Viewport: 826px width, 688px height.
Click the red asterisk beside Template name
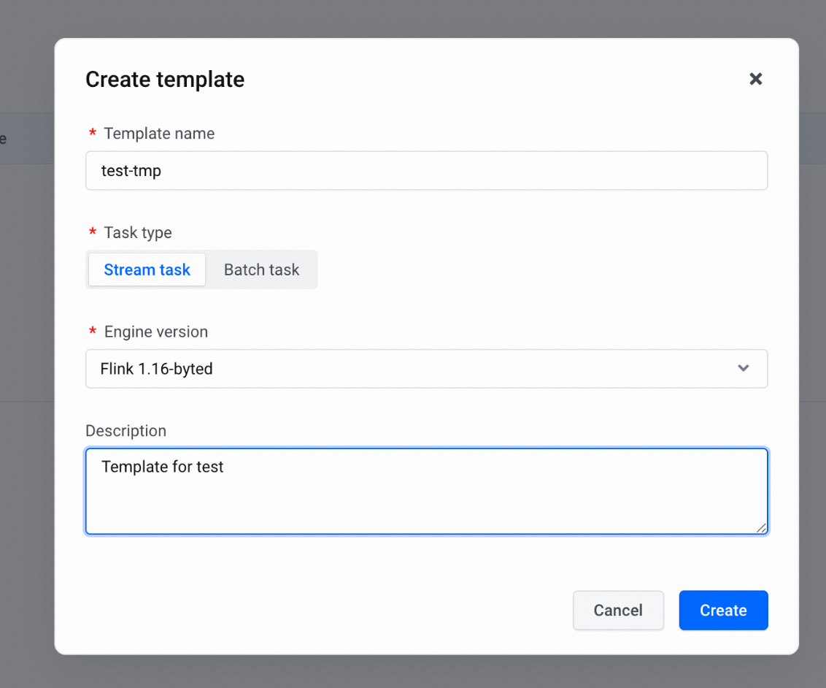[93, 132]
